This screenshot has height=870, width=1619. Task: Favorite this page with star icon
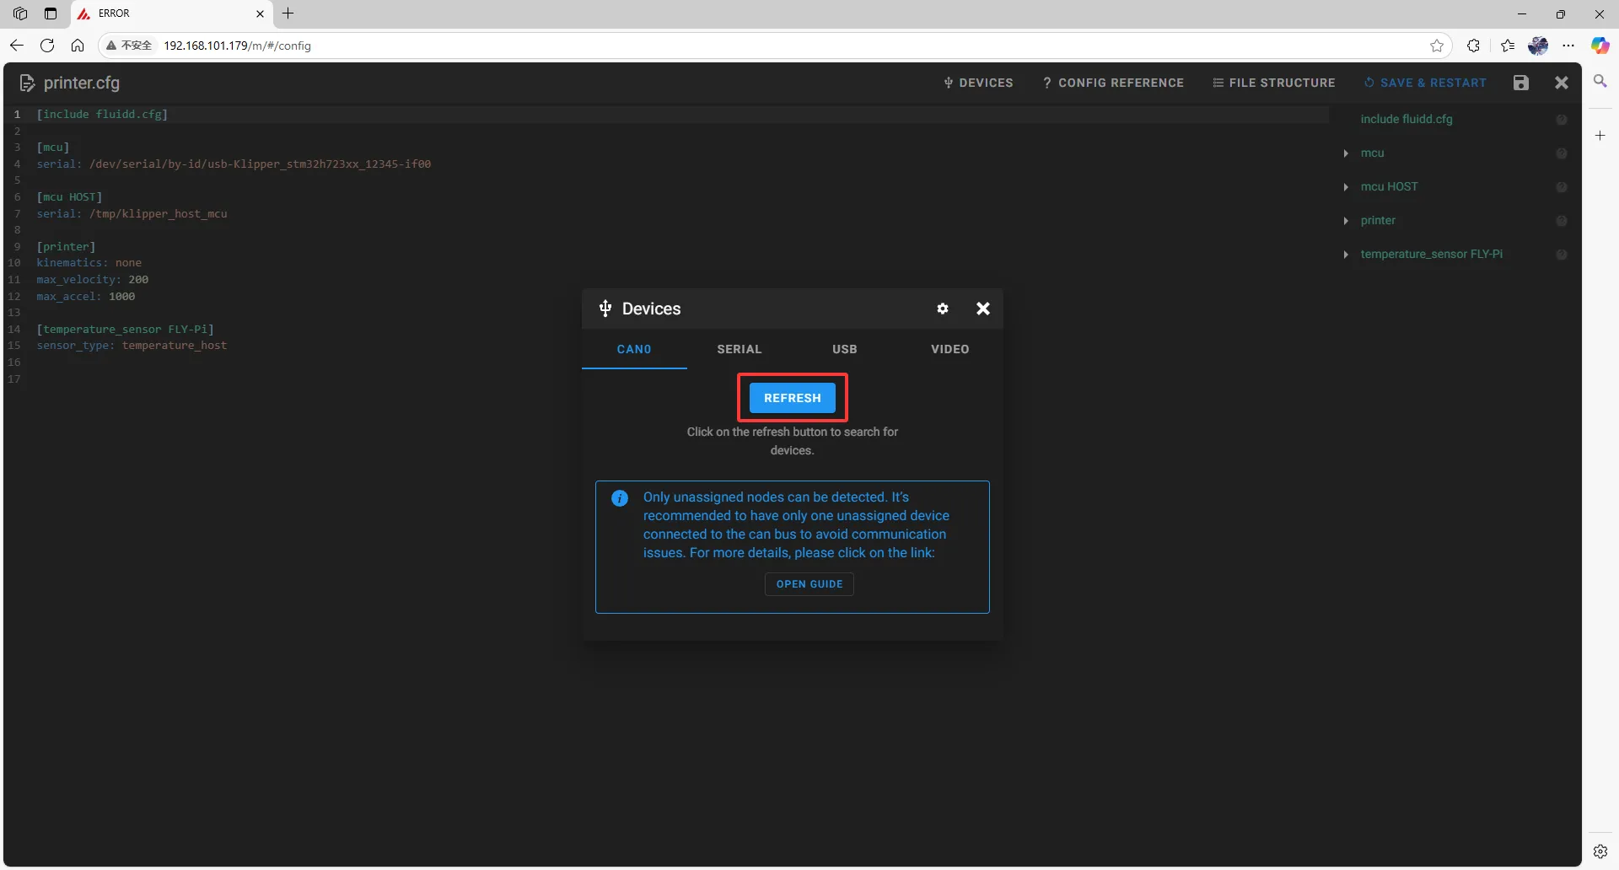click(1437, 46)
